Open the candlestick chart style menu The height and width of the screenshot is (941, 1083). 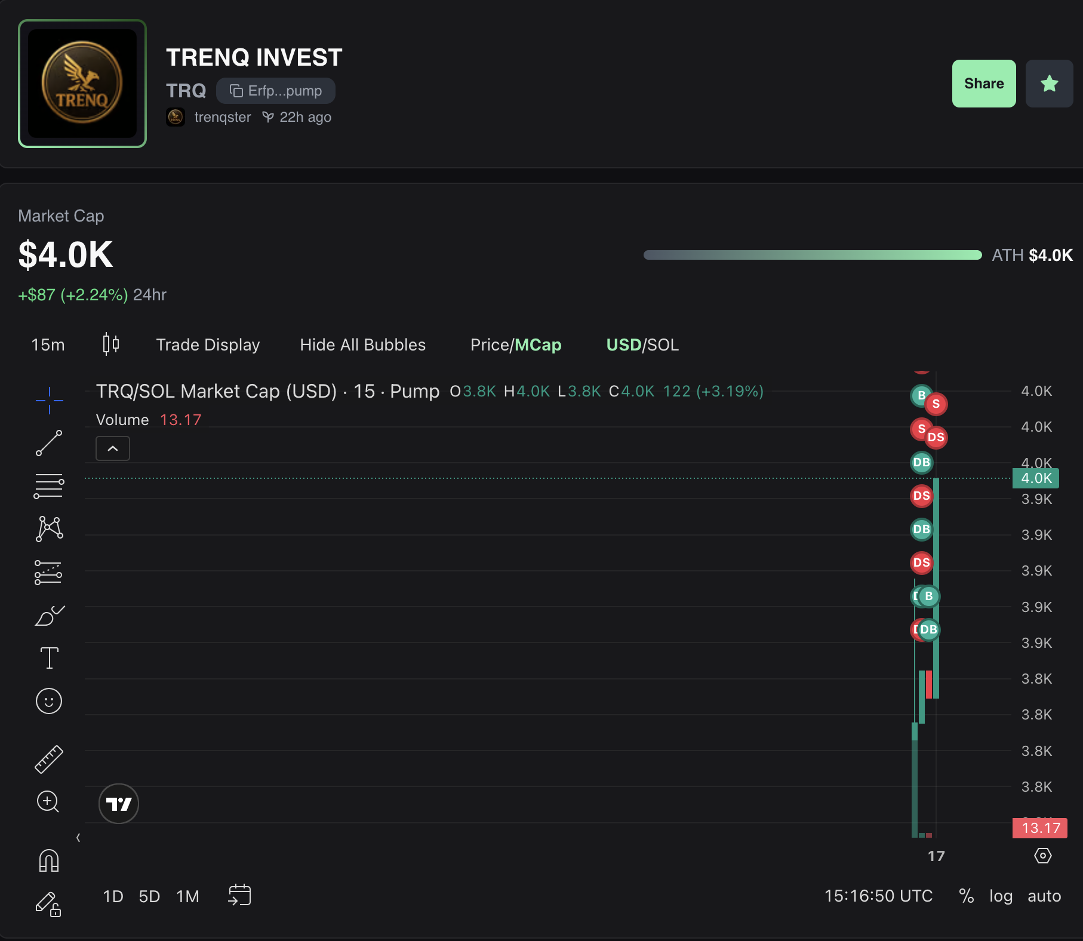tap(111, 345)
